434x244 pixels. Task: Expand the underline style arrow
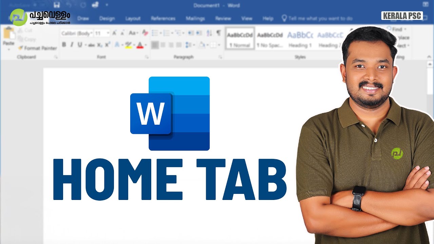pyautogui.click(x=85, y=45)
